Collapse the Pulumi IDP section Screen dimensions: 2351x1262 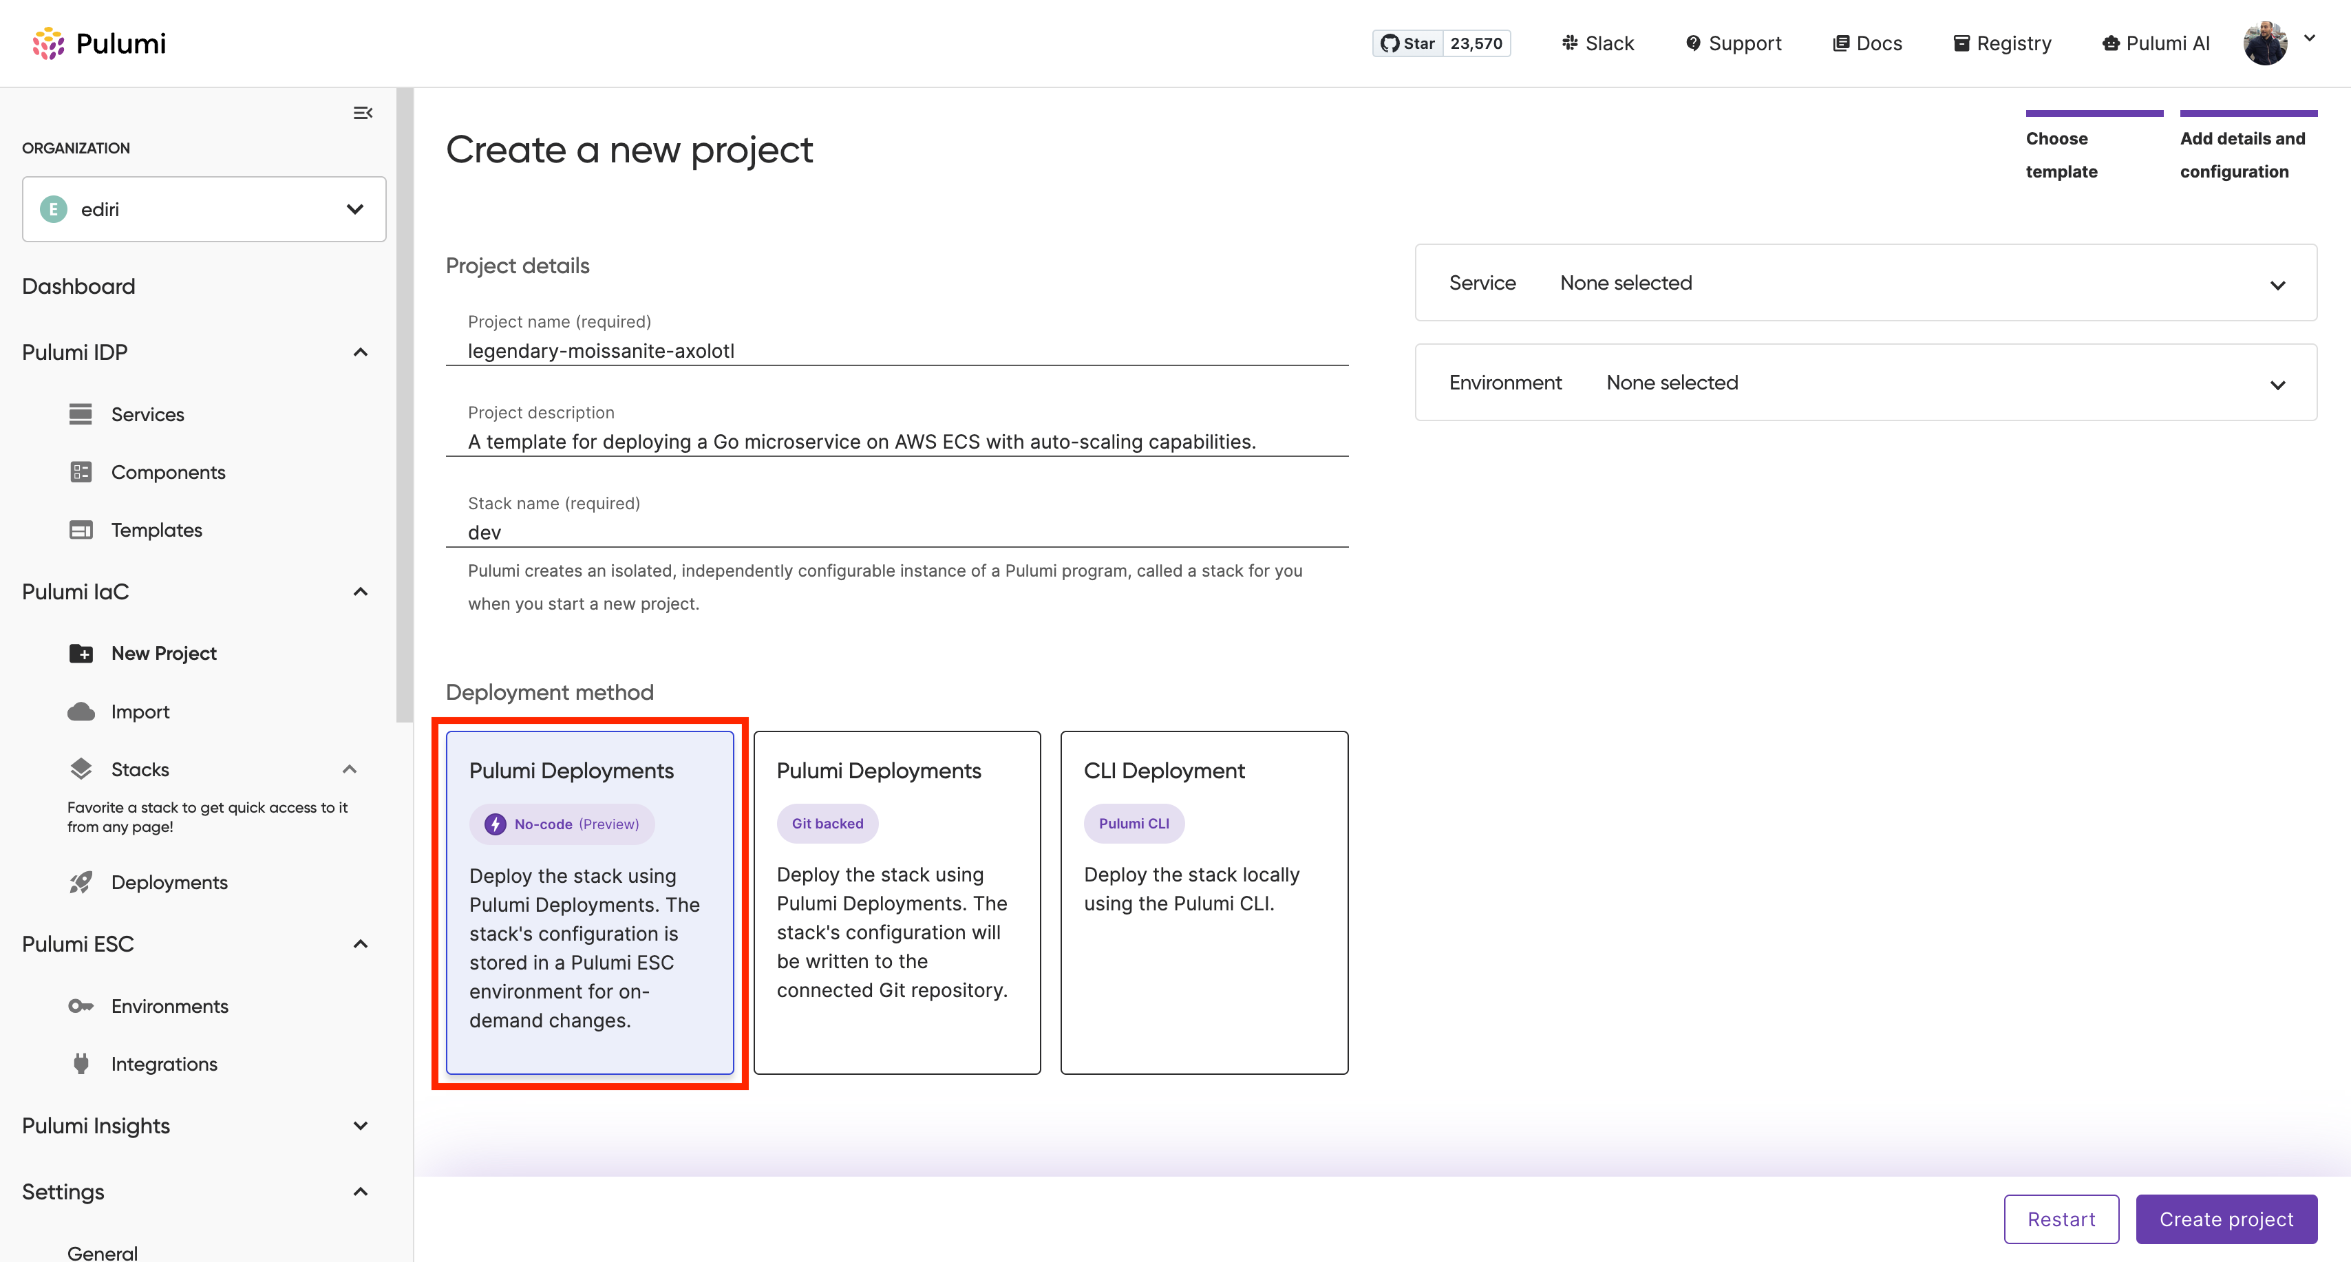point(361,352)
